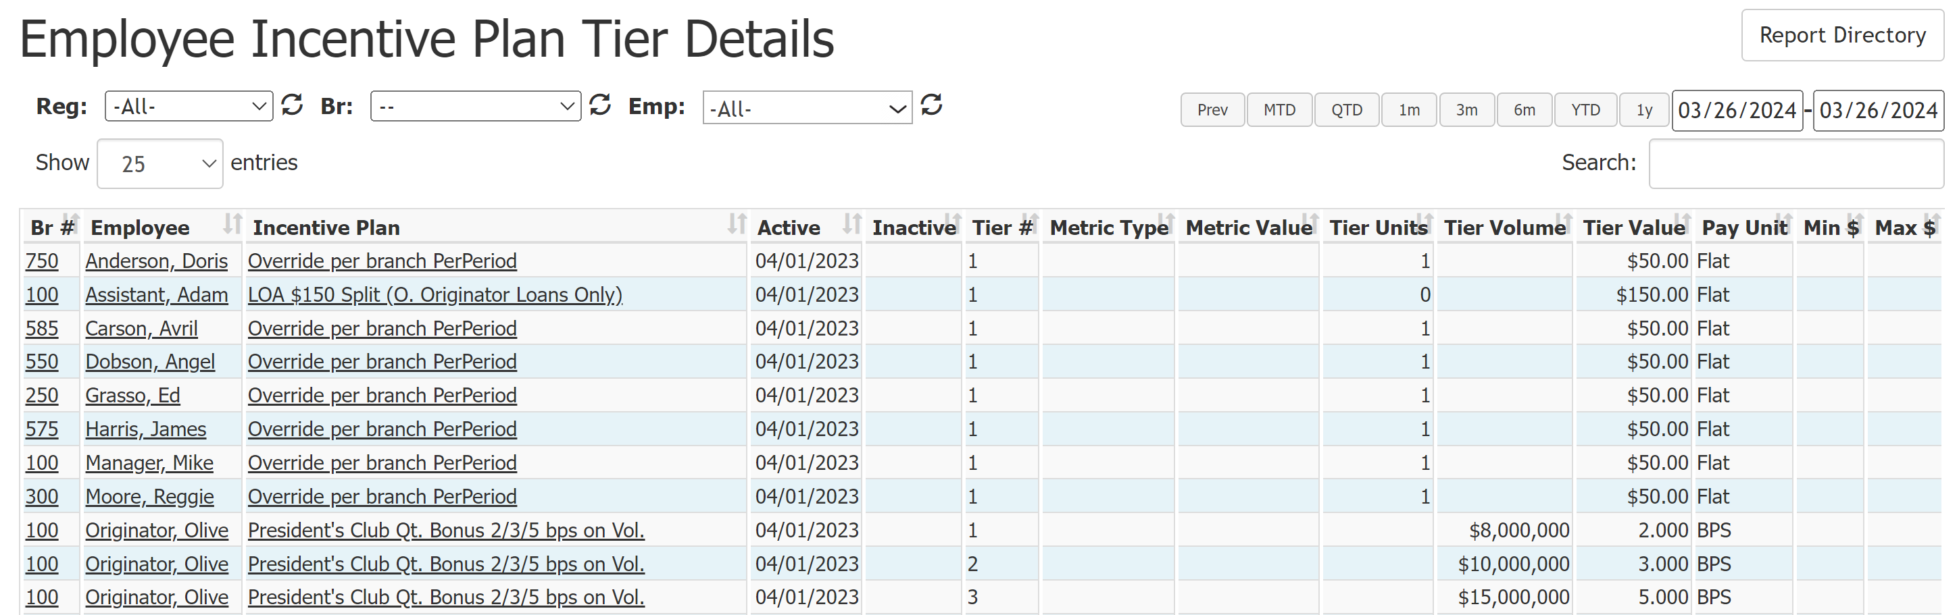
Task: Sort by Pay Unit column
Action: [1744, 226]
